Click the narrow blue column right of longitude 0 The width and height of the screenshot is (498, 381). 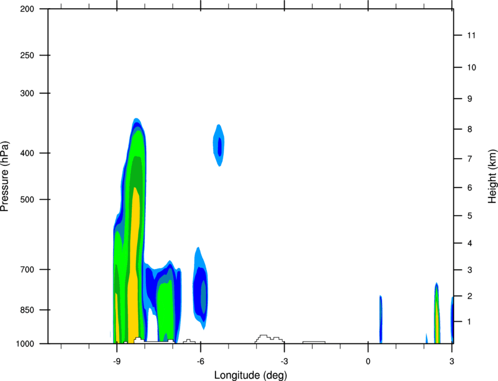(380, 319)
